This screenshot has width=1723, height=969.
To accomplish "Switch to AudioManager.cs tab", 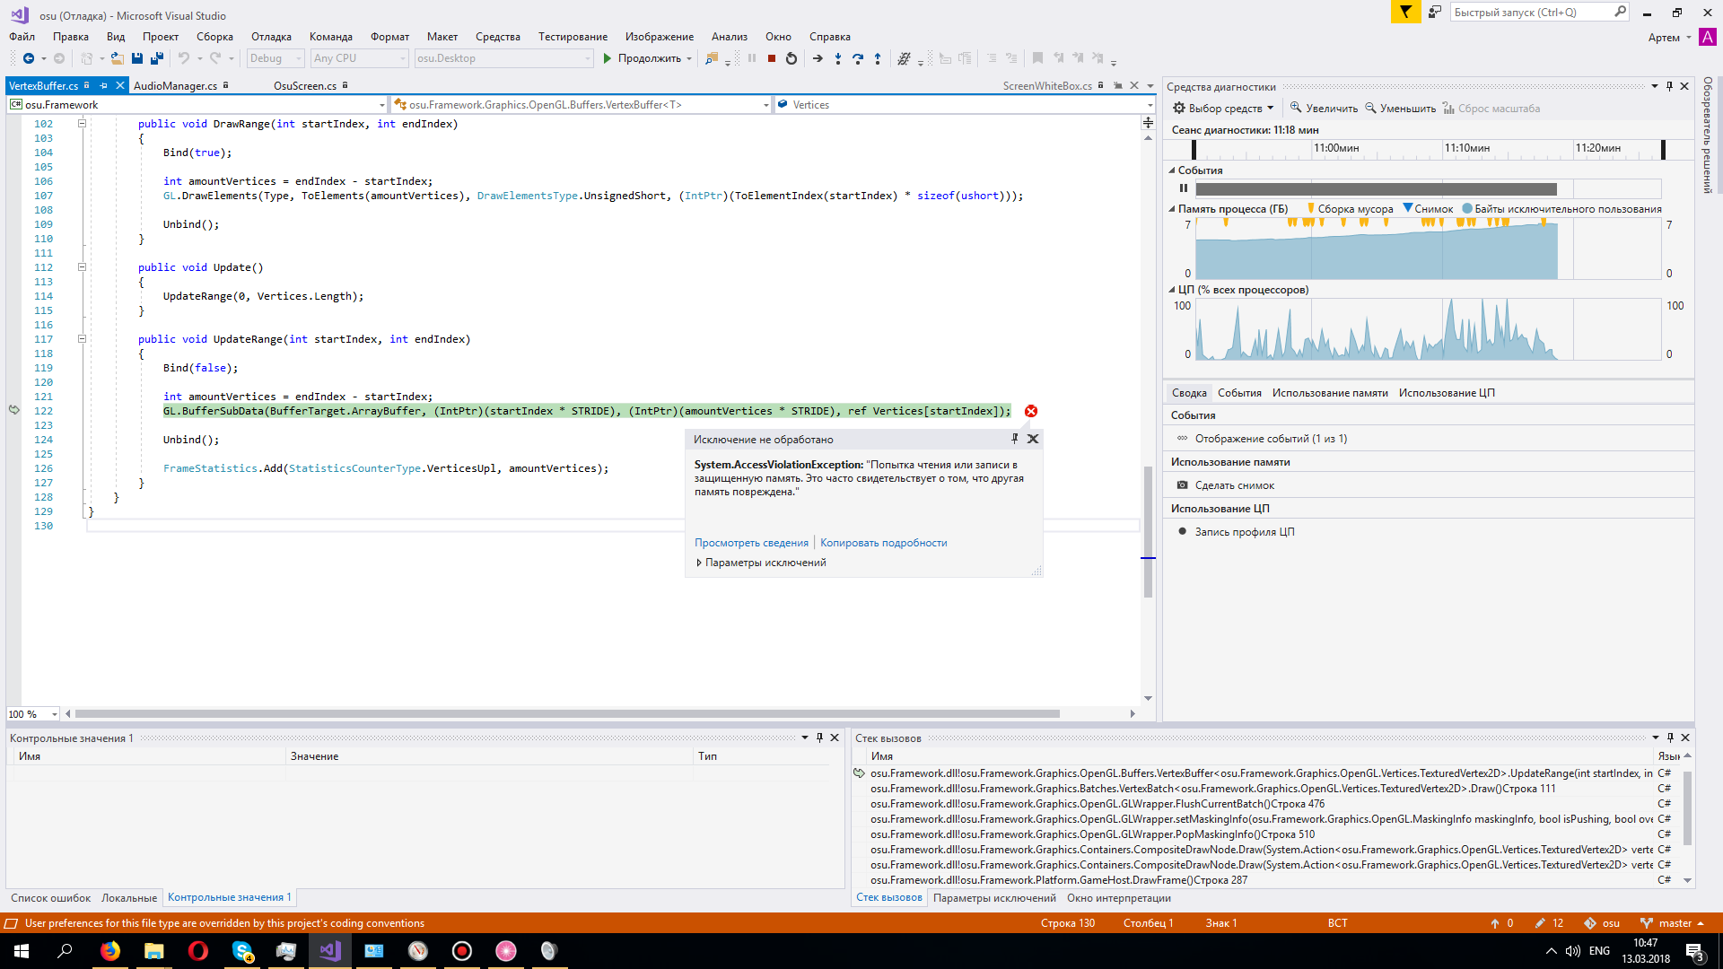I will pyautogui.click(x=175, y=86).
